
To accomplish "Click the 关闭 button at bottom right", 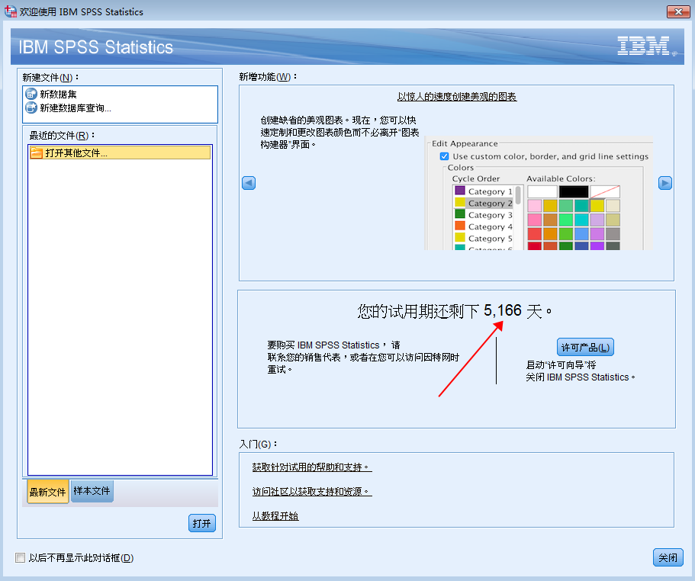I will [668, 557].
